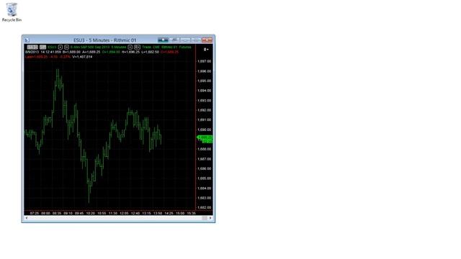
Task: Click the left arrow of horizontal scrollbar
Action: [27, 218]
